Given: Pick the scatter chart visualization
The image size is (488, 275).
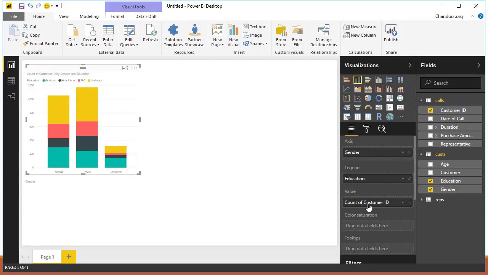Looking at the screenshot, I should (x=357, y=98).
